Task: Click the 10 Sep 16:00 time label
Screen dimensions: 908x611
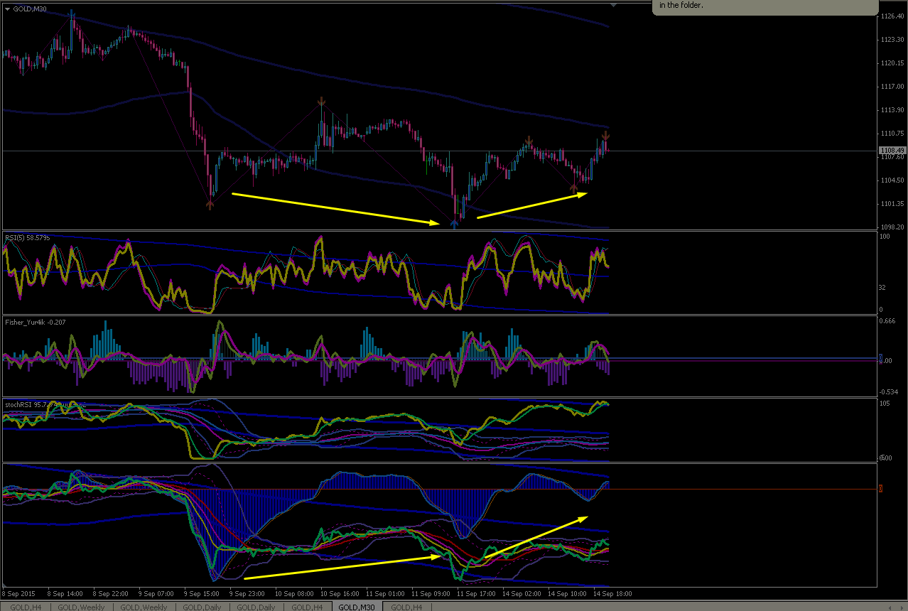Action: (x=338, y=593)
